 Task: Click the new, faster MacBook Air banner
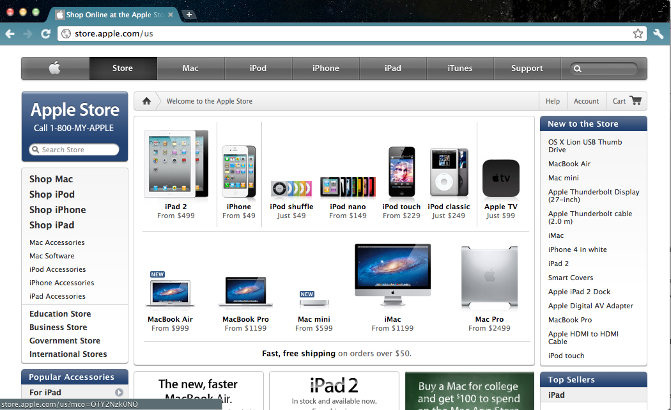tap(199, 391)
